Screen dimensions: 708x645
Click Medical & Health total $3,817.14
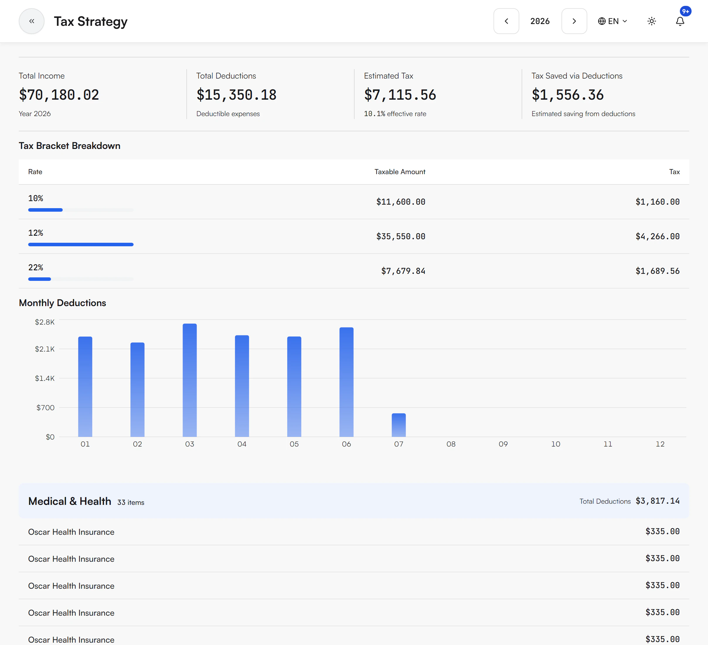[657, 501]
